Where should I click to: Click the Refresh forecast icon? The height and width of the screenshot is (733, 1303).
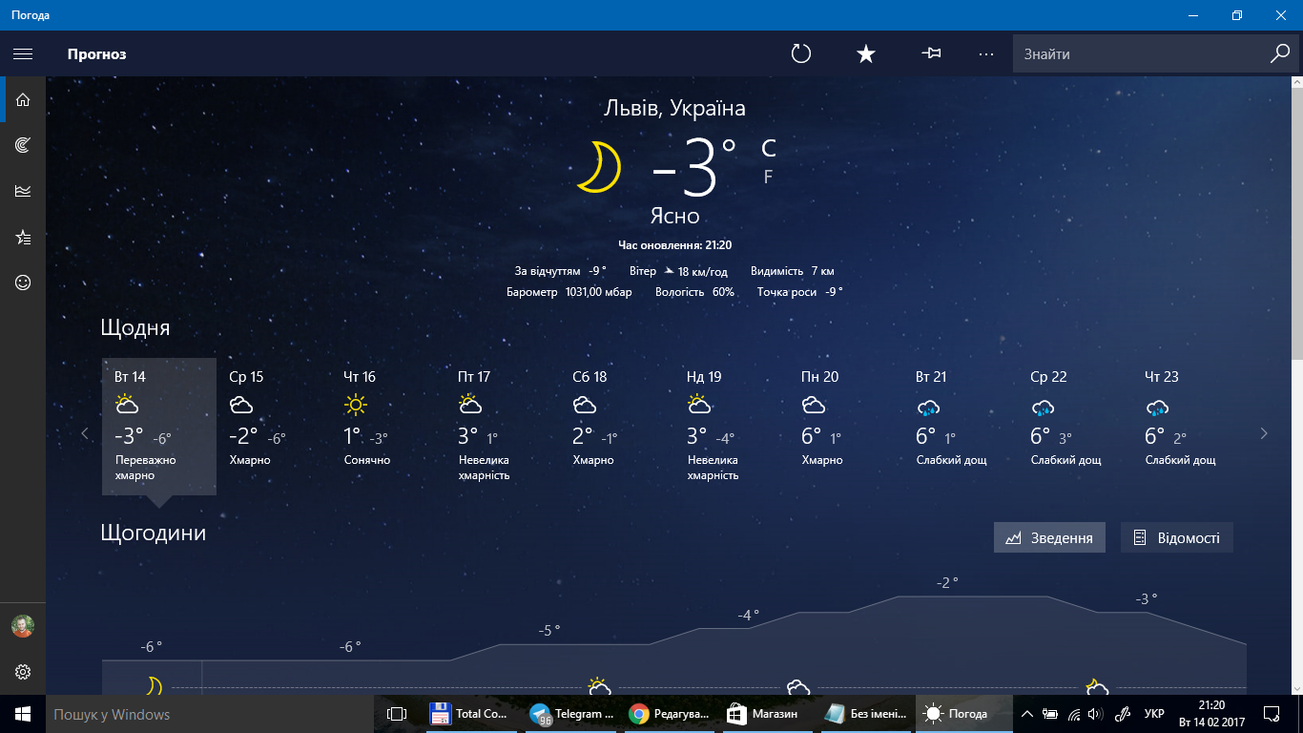point(801,54)
